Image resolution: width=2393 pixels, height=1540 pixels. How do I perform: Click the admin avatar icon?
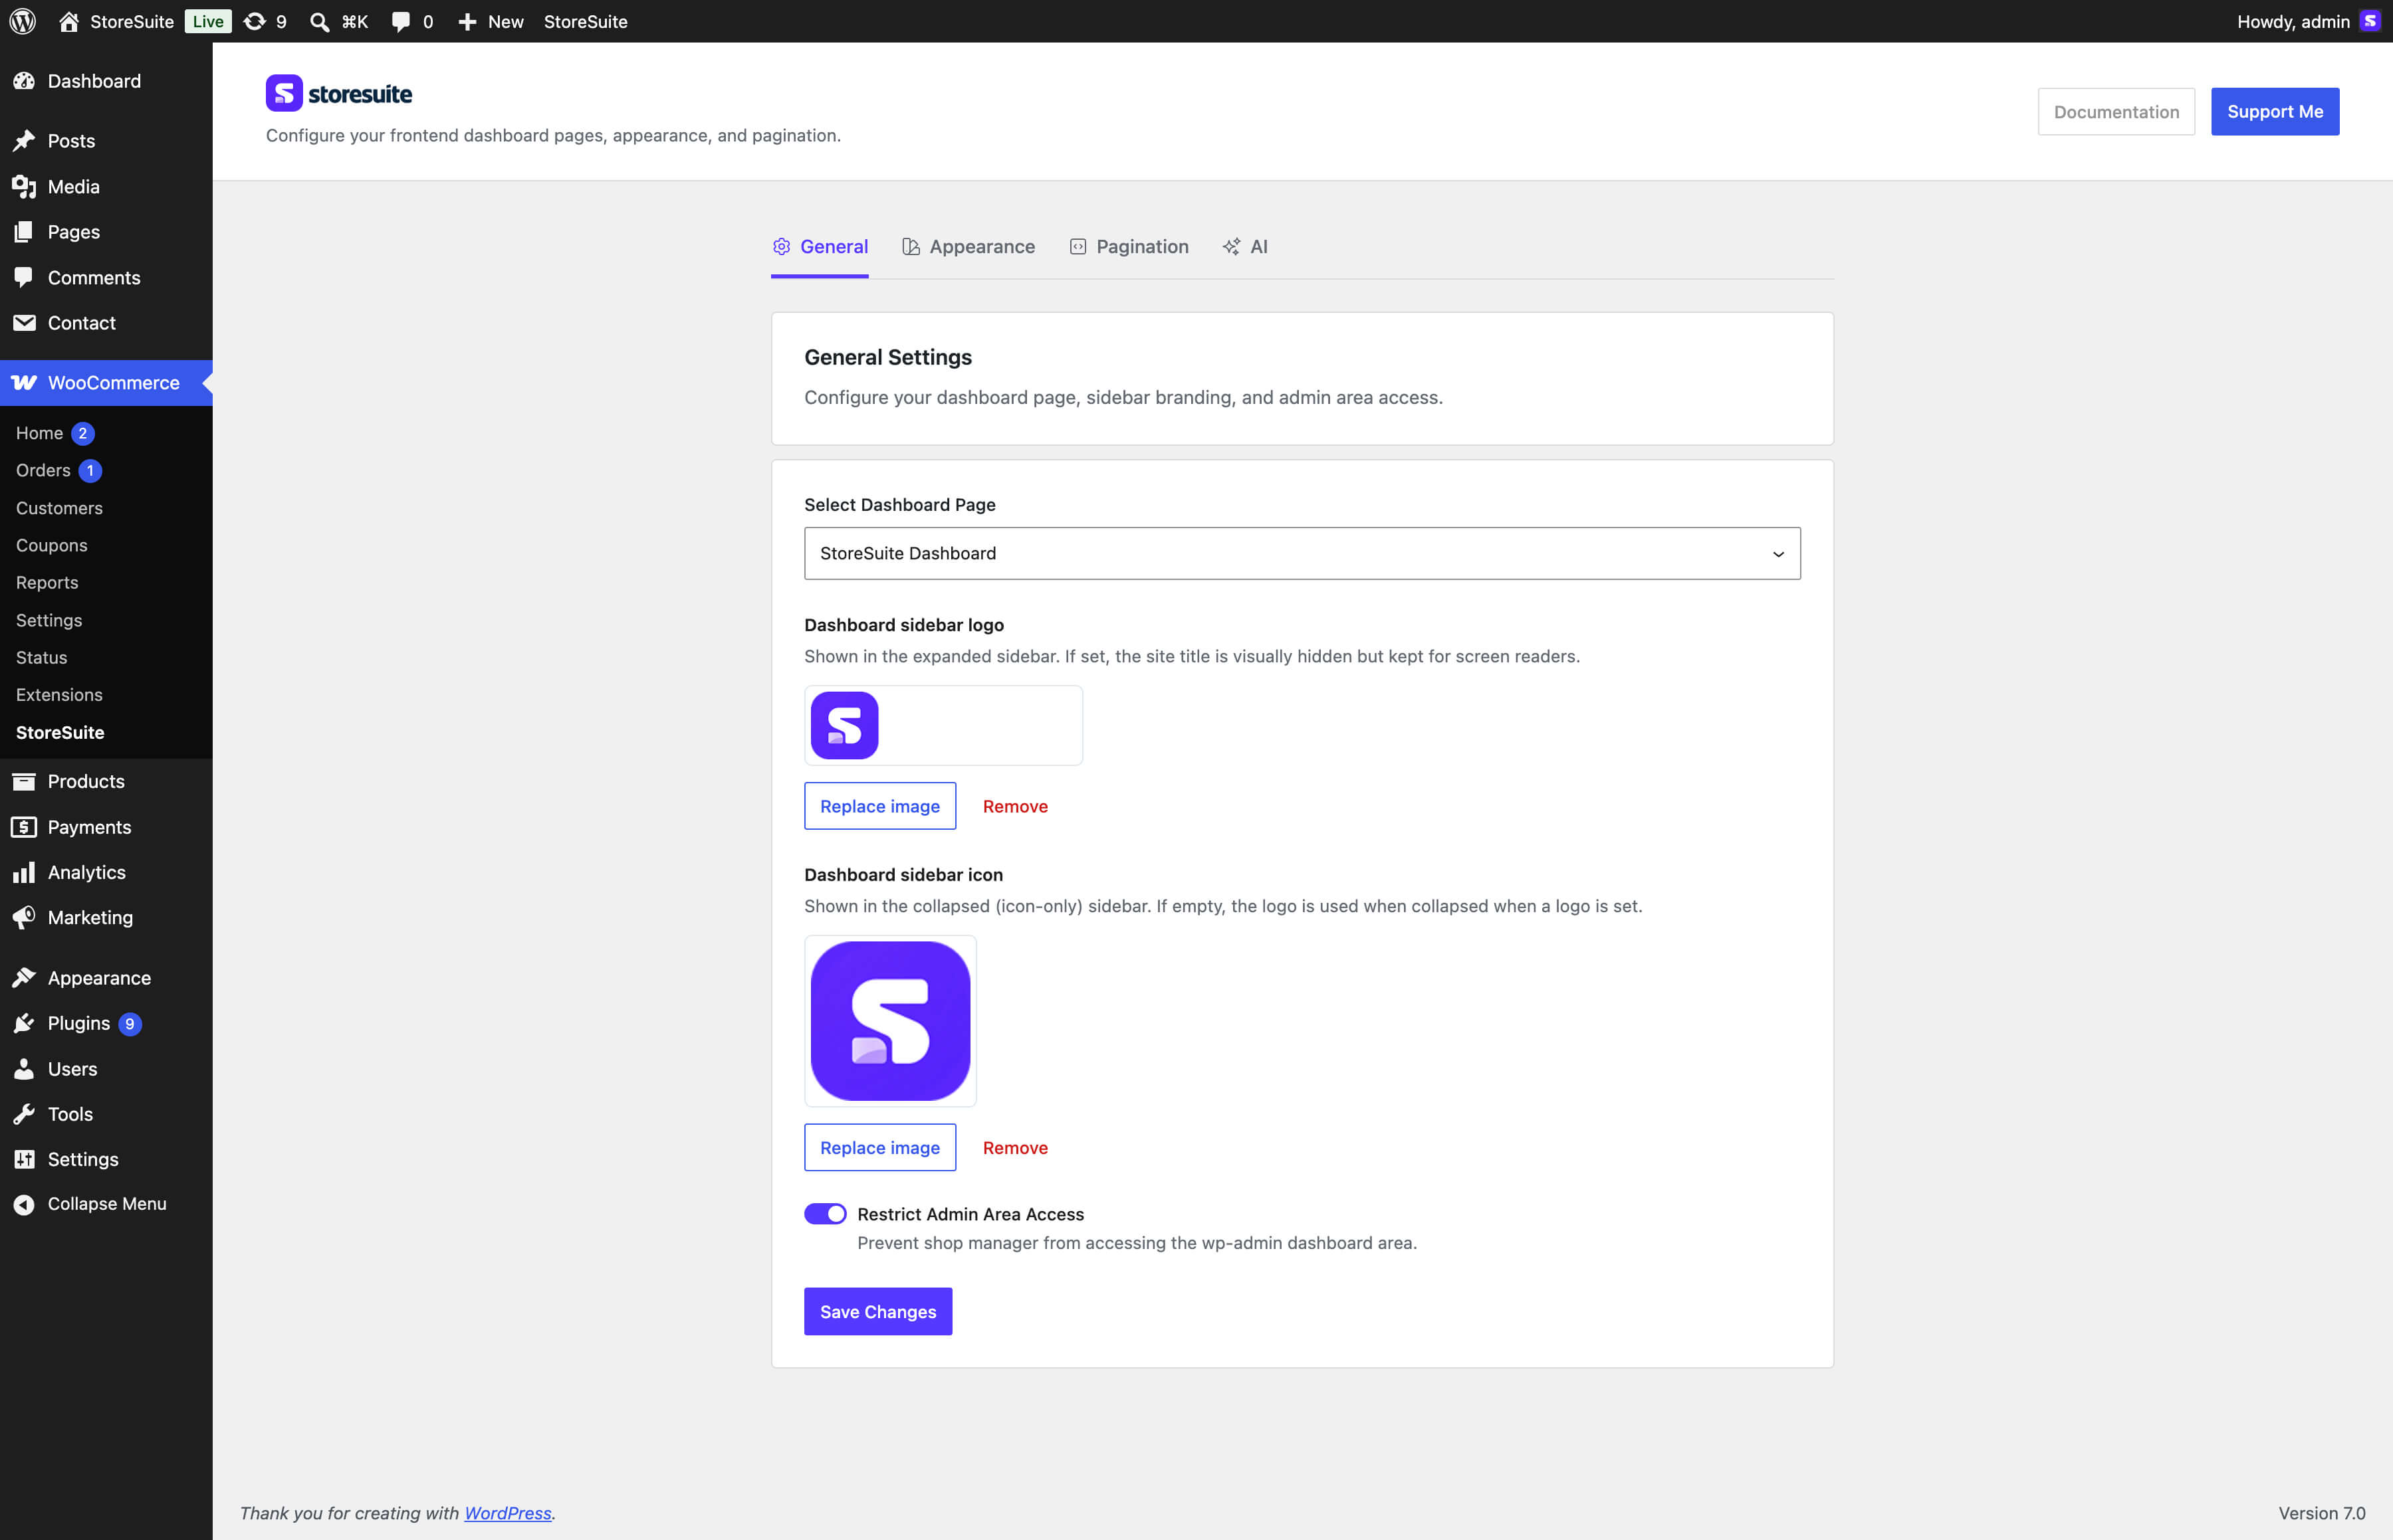click(2370, 21)
